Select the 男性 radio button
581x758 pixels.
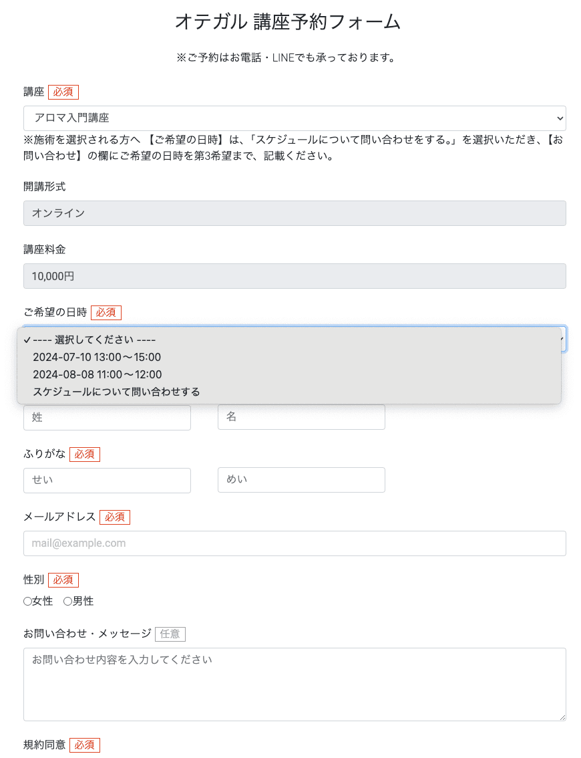pyautogui.click(x=67, y=602)
